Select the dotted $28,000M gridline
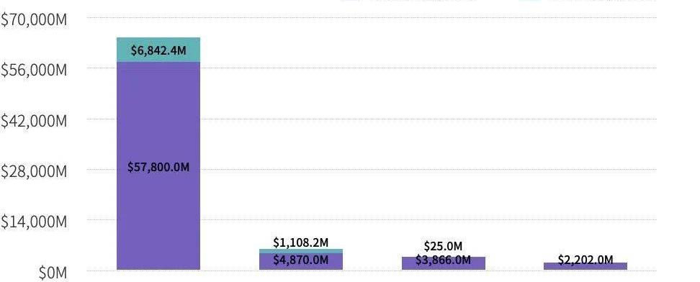Viewport: 700px width, 282px height. click(372, 170)
